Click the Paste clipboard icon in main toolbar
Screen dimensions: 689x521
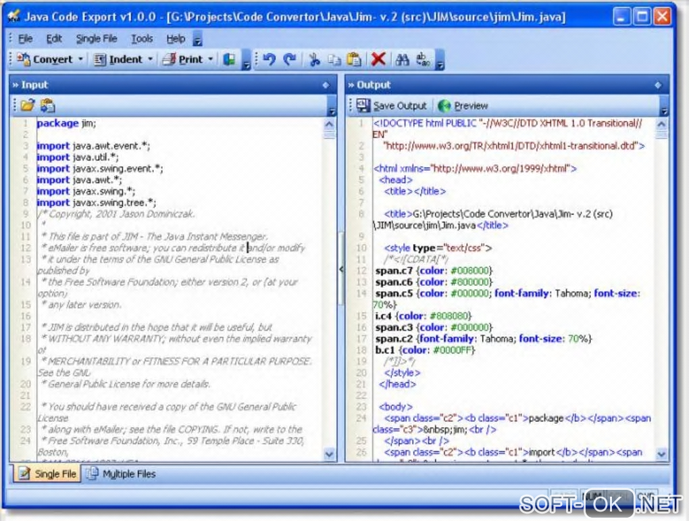(354, 59)
